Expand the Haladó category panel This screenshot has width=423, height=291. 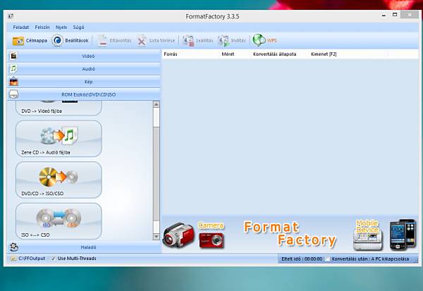84,247
